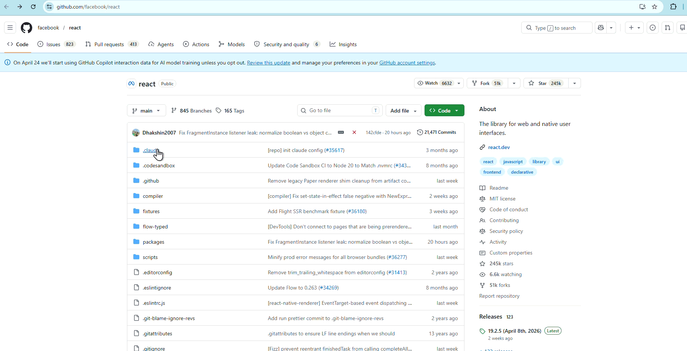Click Report repository link
This screenshot has width=687, height=351.
tap(499, 296)
